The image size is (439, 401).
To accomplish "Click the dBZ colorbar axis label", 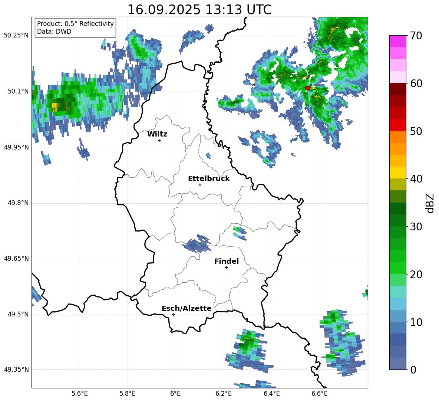I will (x=430, y=203).
